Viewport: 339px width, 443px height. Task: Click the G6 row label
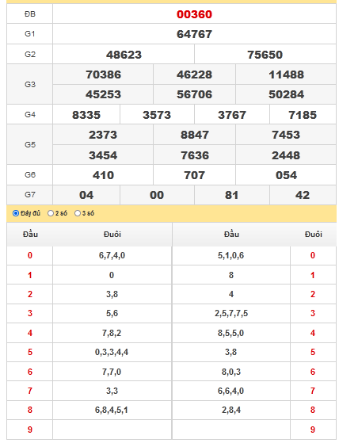(30, 174)
